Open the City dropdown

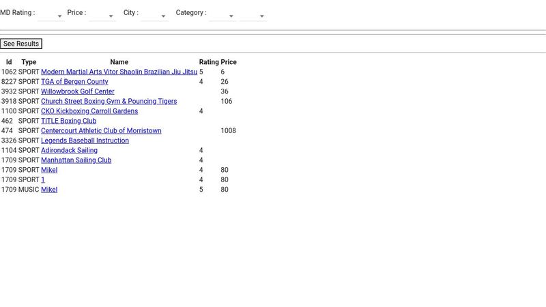(154, 14)
